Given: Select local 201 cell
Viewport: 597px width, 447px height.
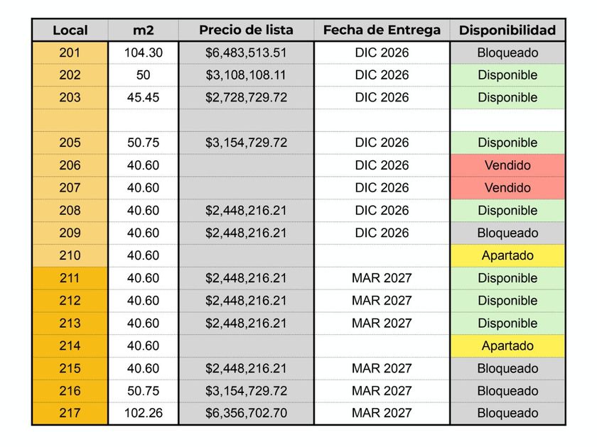Looking at the screenshot, I should point(70,53).
